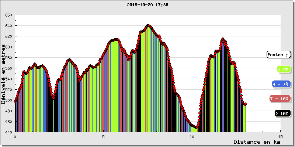Click the highest peak point near 640 m

click(x=148, y=25)
